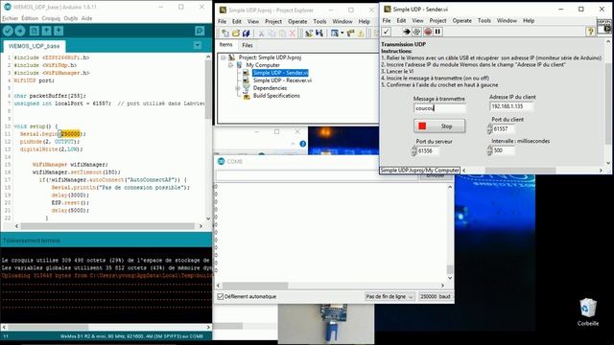Image resolution: width=614 pixels, height=345 pixels.
Task: Click Cut scissors icon in Project Explorer
Action: click(261, 34)
